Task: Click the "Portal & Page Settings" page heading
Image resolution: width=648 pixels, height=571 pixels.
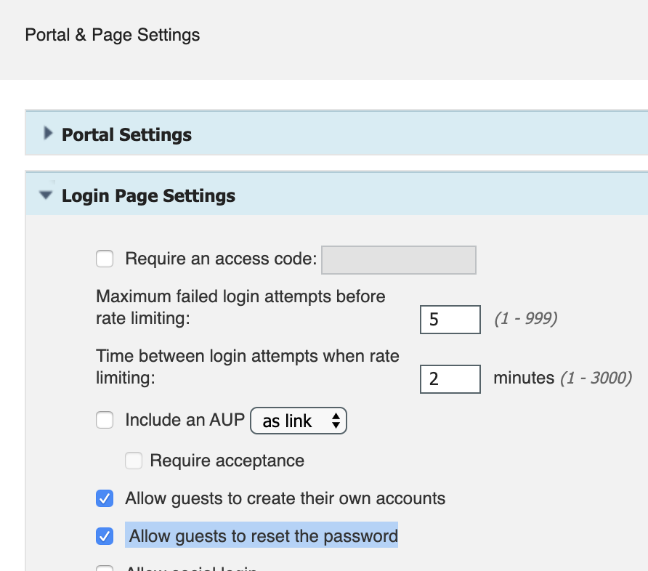Action: [x=112, y=35]
